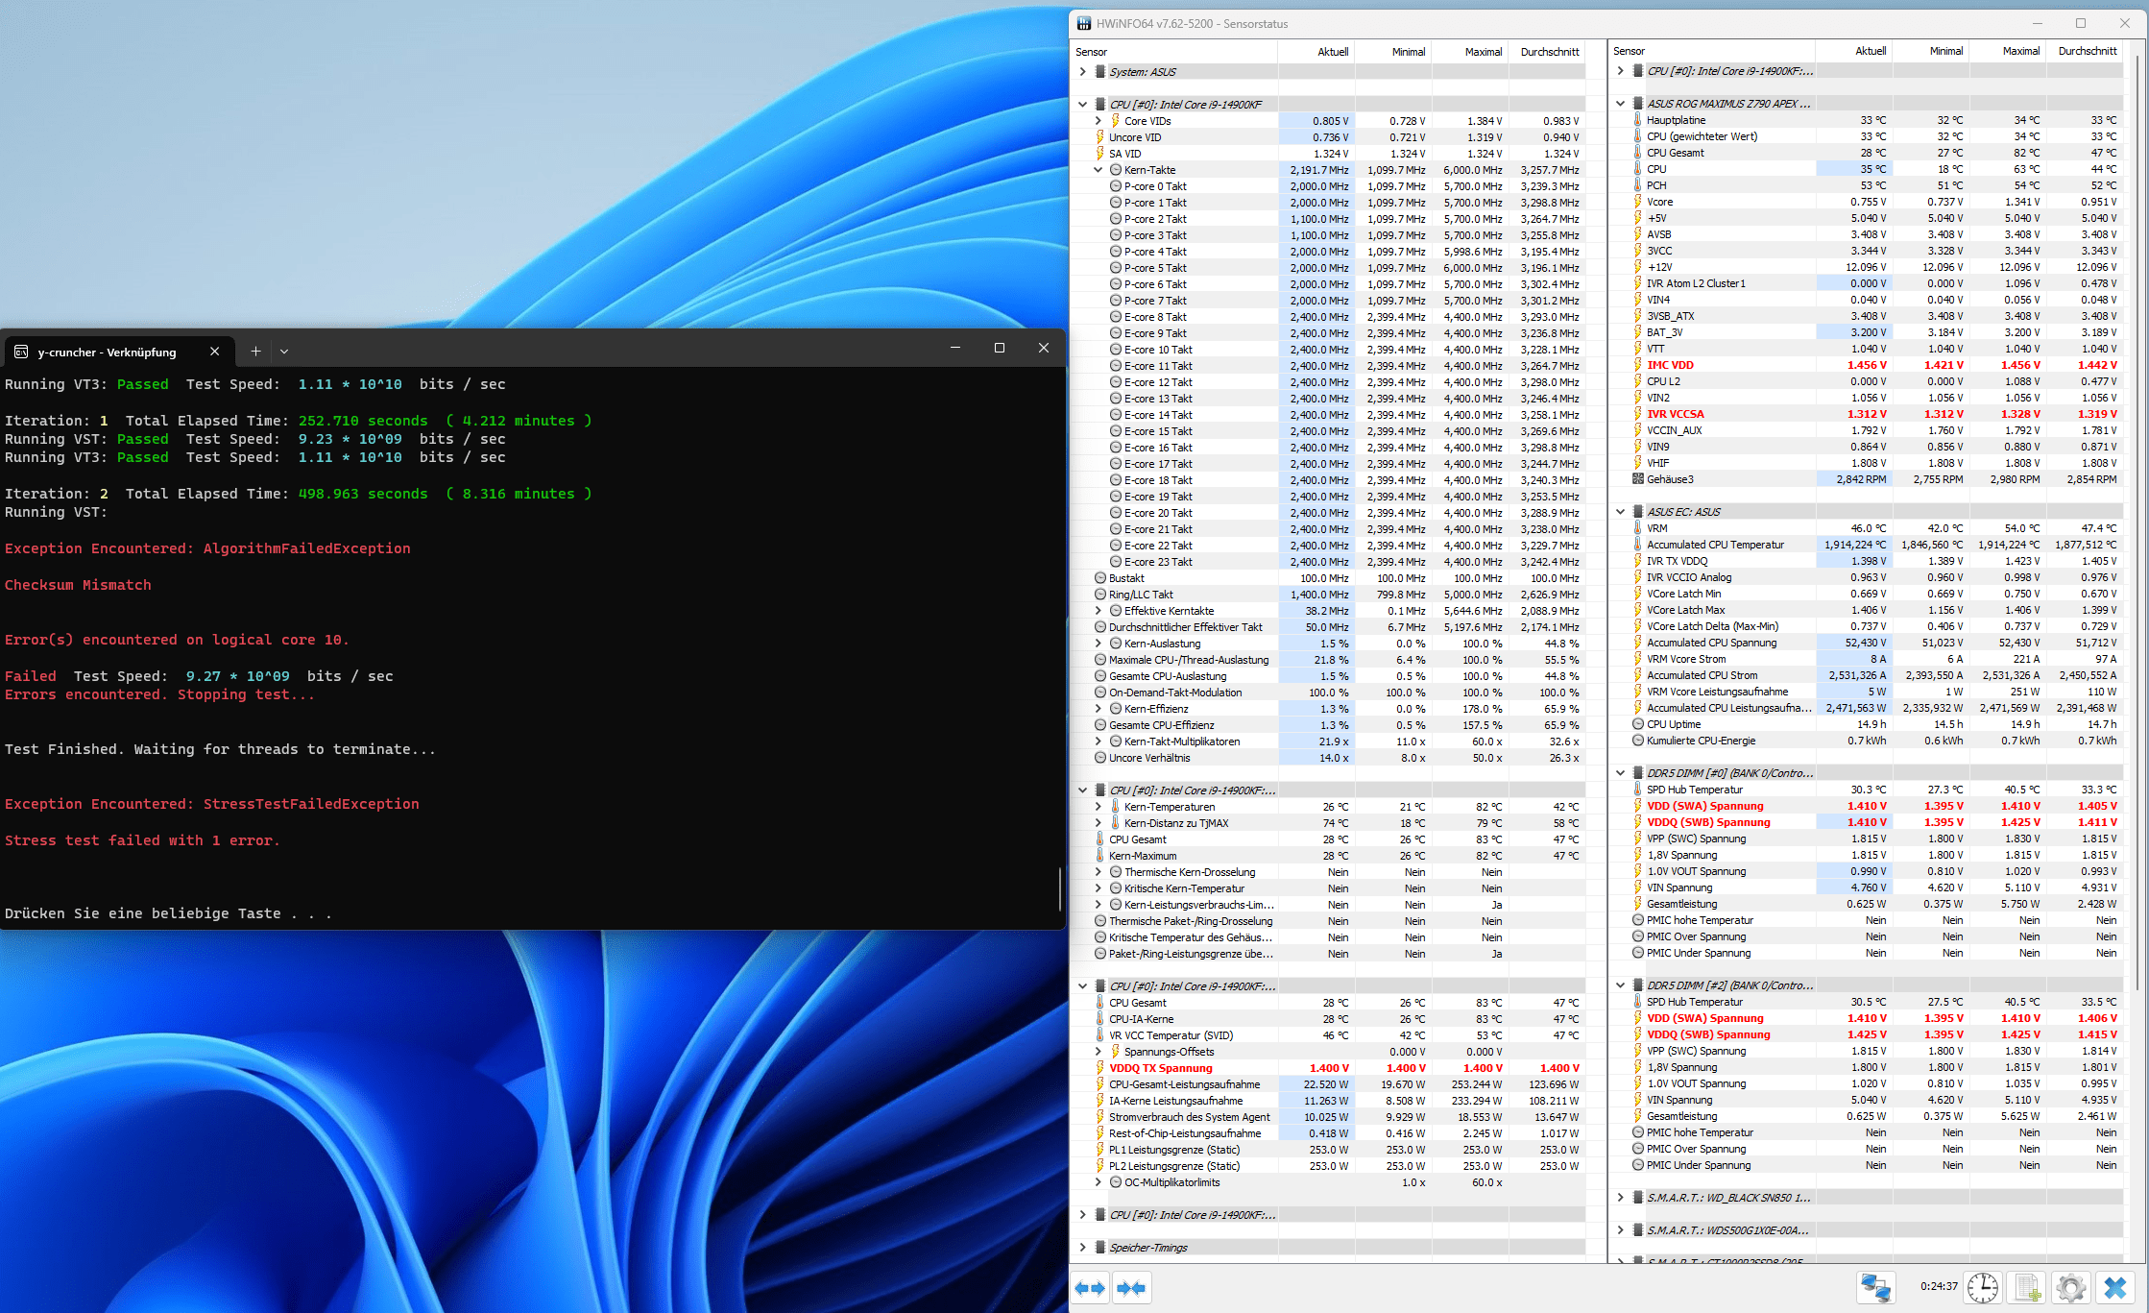
Task: Open HWiNFO sensor settings gear
Action: click(x=2071, y=1287)
